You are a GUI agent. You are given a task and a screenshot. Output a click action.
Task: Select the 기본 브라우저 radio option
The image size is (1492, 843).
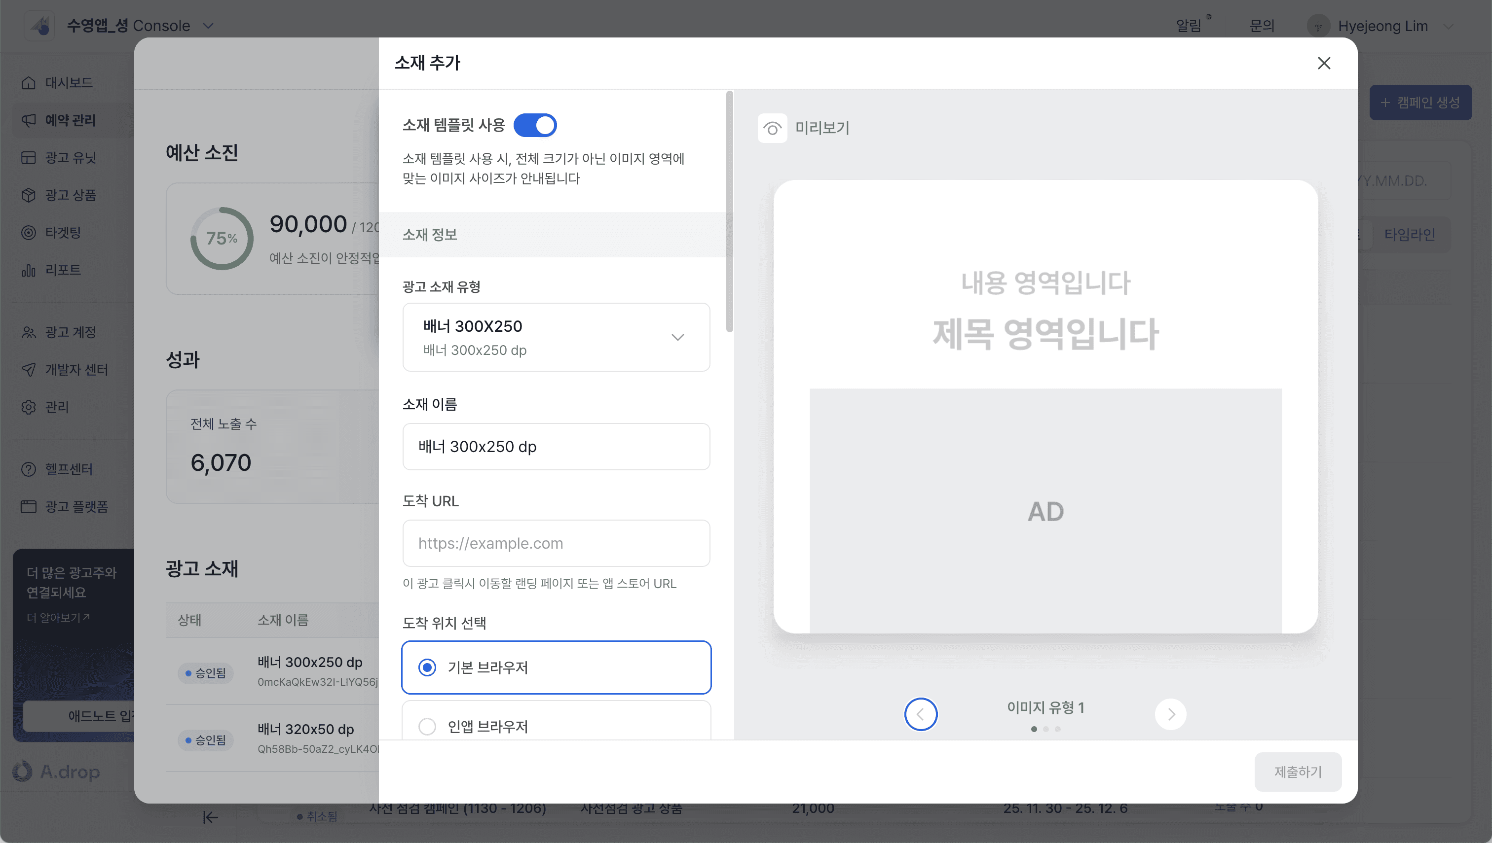428,667
